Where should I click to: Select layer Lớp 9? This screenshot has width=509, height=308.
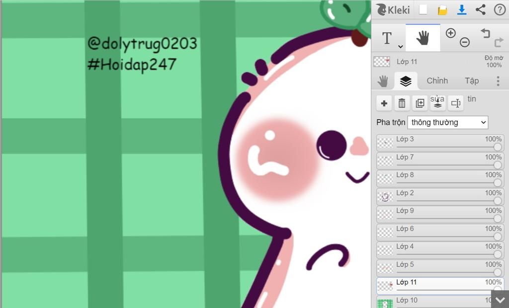[440, 214]
